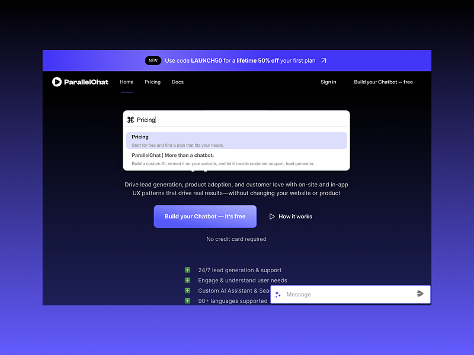Screen dimensions: 474x355
Task: Click 'Engage & understand user needs' text
Action: (x=242, y=280)
